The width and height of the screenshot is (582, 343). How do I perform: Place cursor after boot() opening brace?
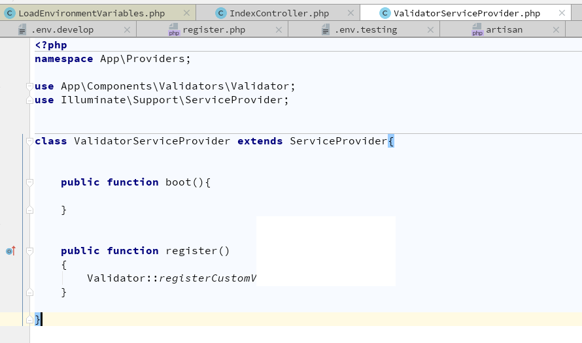[211, 182]
